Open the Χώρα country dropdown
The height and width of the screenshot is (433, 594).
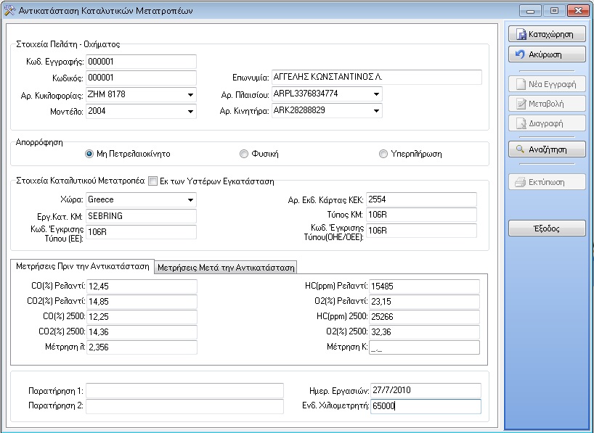click(190, 200)
